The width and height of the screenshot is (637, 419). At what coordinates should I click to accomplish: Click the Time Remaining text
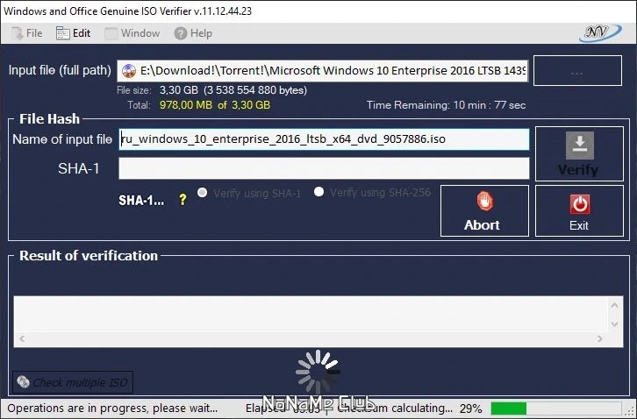[x=446, y=105]
